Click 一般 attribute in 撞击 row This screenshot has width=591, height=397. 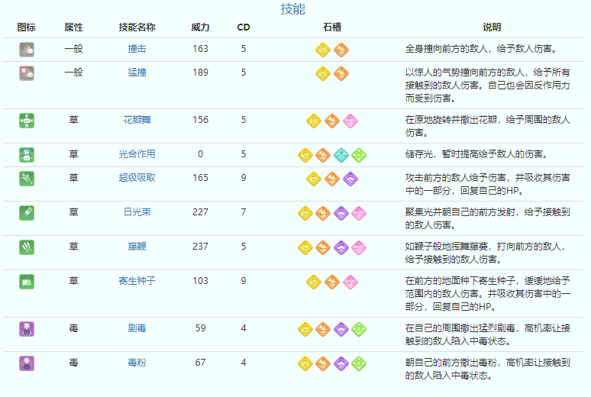[73, 49]
